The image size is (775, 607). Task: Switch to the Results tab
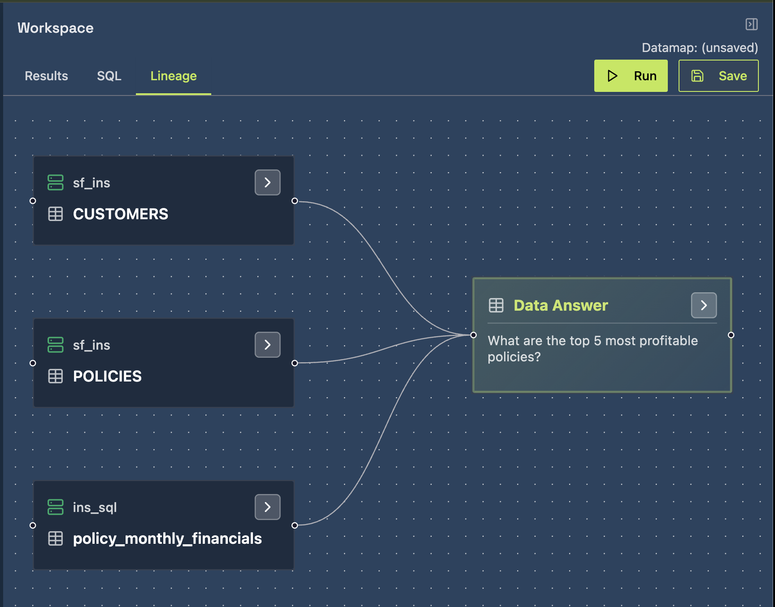click(x=47, y=76)
